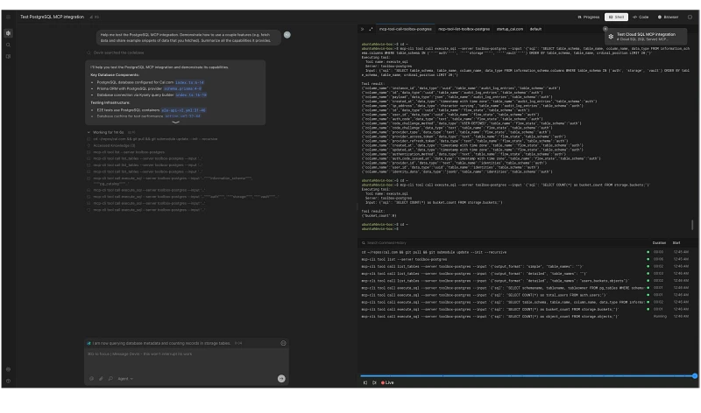Click the first icon in the message input toolbar

tap(92, 379)
